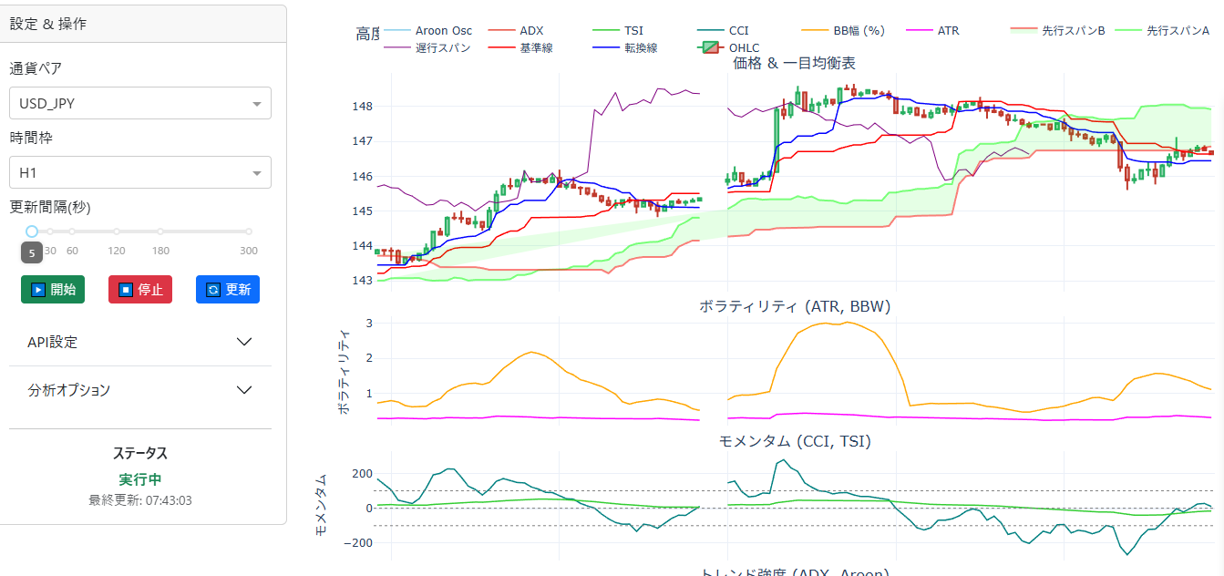Click 先行スパンA legend label
The width and height of the screenshot is (1224, 576).
[x=1178, y=31]
